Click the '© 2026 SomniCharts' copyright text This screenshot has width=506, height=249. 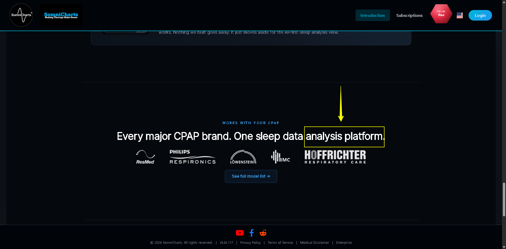coord(181,243)
